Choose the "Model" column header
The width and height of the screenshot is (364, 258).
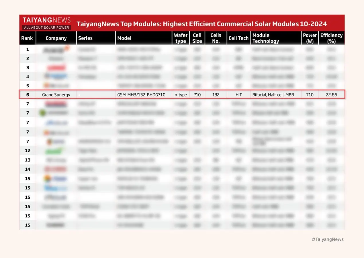point(124,38)
